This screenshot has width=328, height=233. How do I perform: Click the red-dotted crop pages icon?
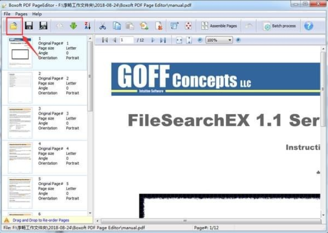pyautogui.click(x=189, y=26)
